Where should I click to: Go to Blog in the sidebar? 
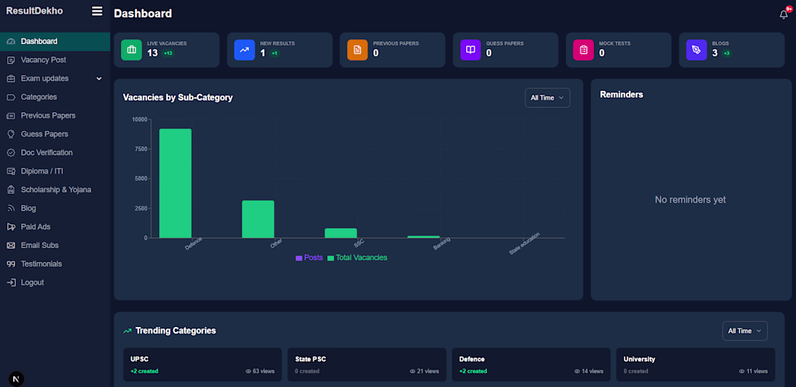55,208
